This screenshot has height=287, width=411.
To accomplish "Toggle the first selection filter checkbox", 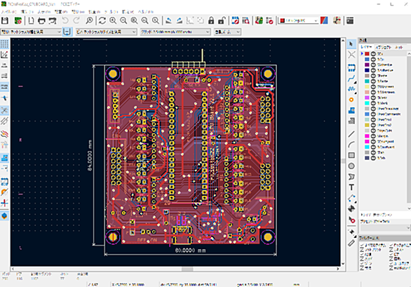I will tap(362, 246).
